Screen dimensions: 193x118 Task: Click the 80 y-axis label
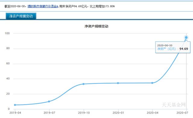click(x=8, y=48)
